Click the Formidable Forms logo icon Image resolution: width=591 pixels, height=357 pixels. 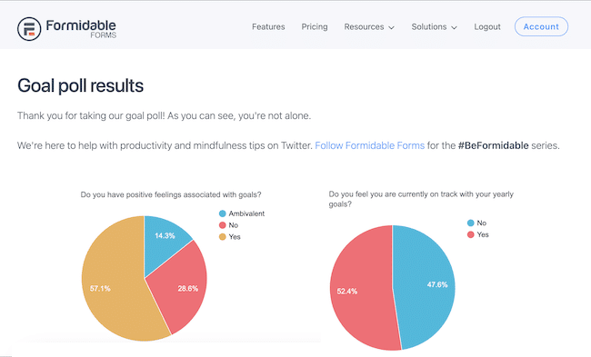click(29, 29)
